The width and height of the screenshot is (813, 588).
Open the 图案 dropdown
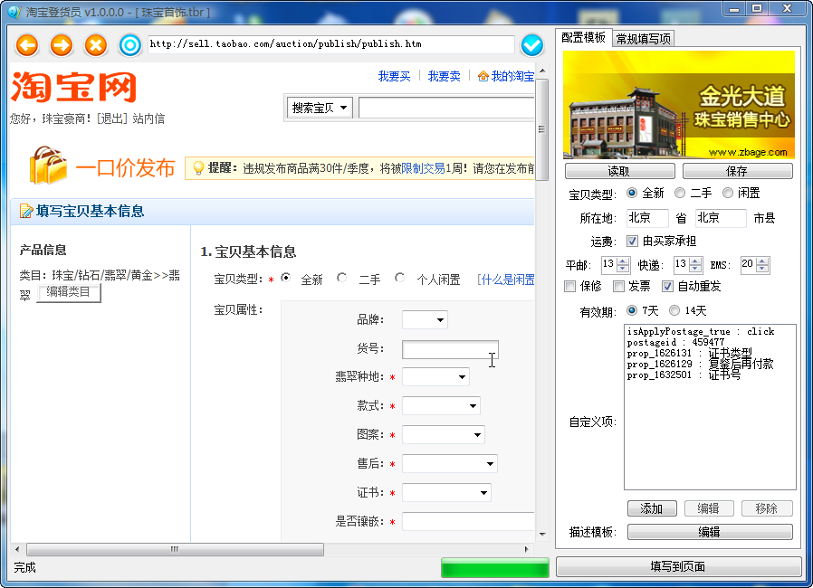(x=444, y=434)
